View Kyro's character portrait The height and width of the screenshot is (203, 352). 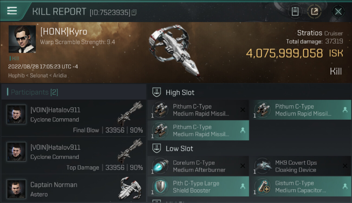22,39
